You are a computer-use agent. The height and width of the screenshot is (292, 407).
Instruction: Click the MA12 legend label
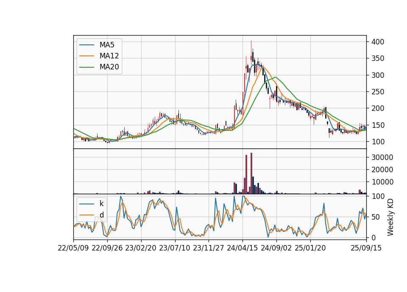tap(109, 56)
